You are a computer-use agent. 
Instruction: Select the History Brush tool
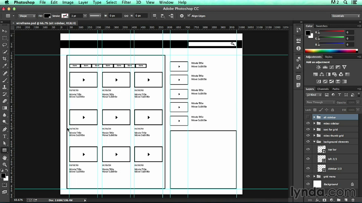[x=5, y=94]
